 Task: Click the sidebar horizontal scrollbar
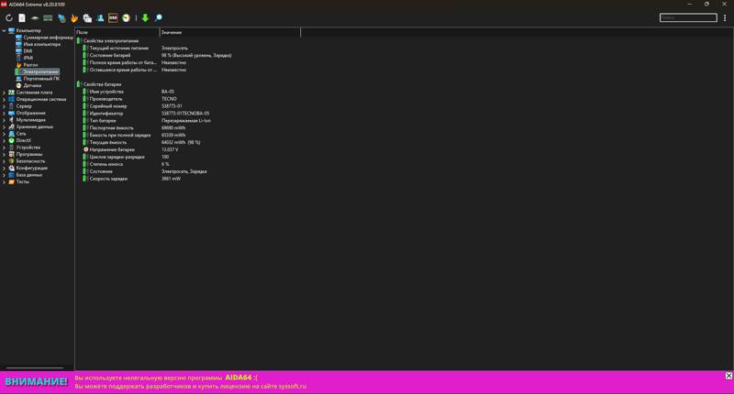pyautogui.click(x=35, y=367)
